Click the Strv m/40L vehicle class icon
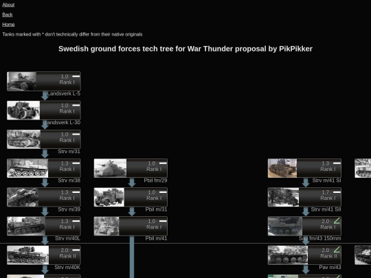The width and height of the screenshot is (371, 278). click(76, 221)
